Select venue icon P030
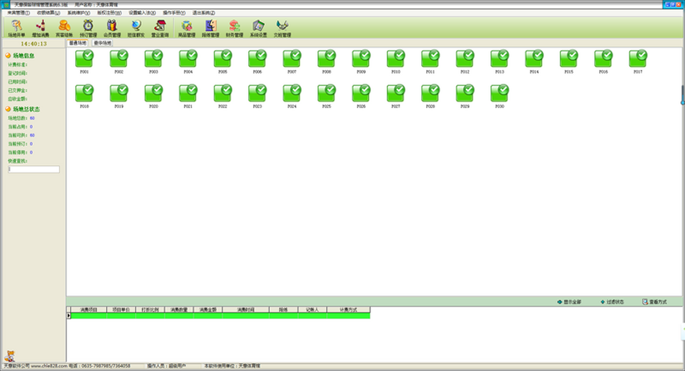 [499, 94]
